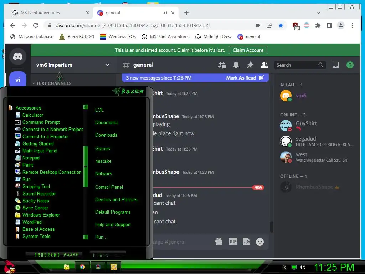Open Help and Support

113,225
